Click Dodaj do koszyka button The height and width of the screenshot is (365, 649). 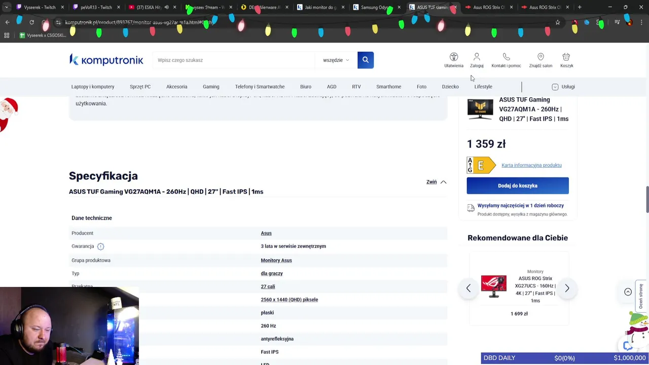tap(518, 186)
